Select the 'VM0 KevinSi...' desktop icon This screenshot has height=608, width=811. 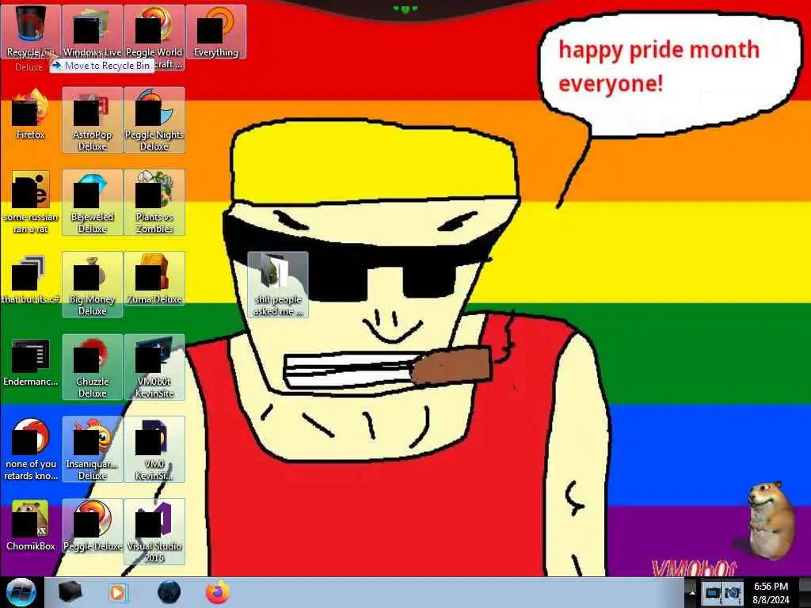154,450
